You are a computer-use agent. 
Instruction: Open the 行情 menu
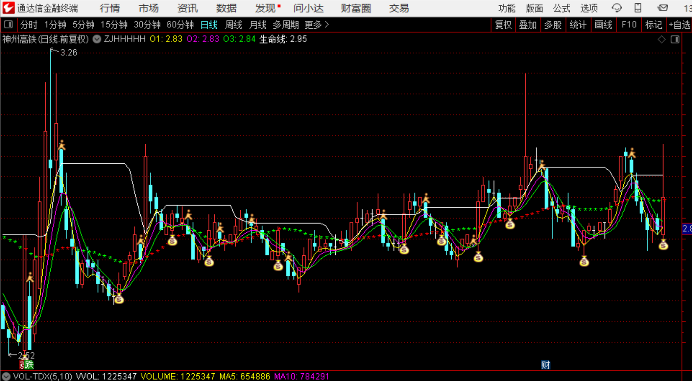click(x=110, y=8)
